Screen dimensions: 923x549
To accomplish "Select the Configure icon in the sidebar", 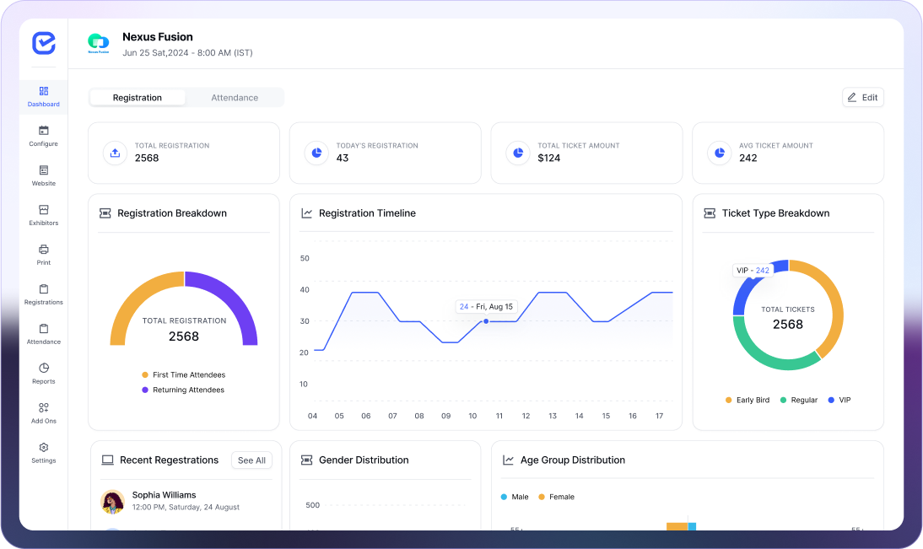I will pos(43,133).
